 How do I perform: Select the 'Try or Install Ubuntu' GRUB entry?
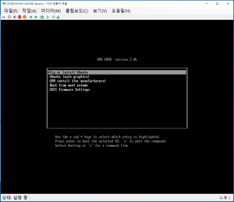point(117,72)
